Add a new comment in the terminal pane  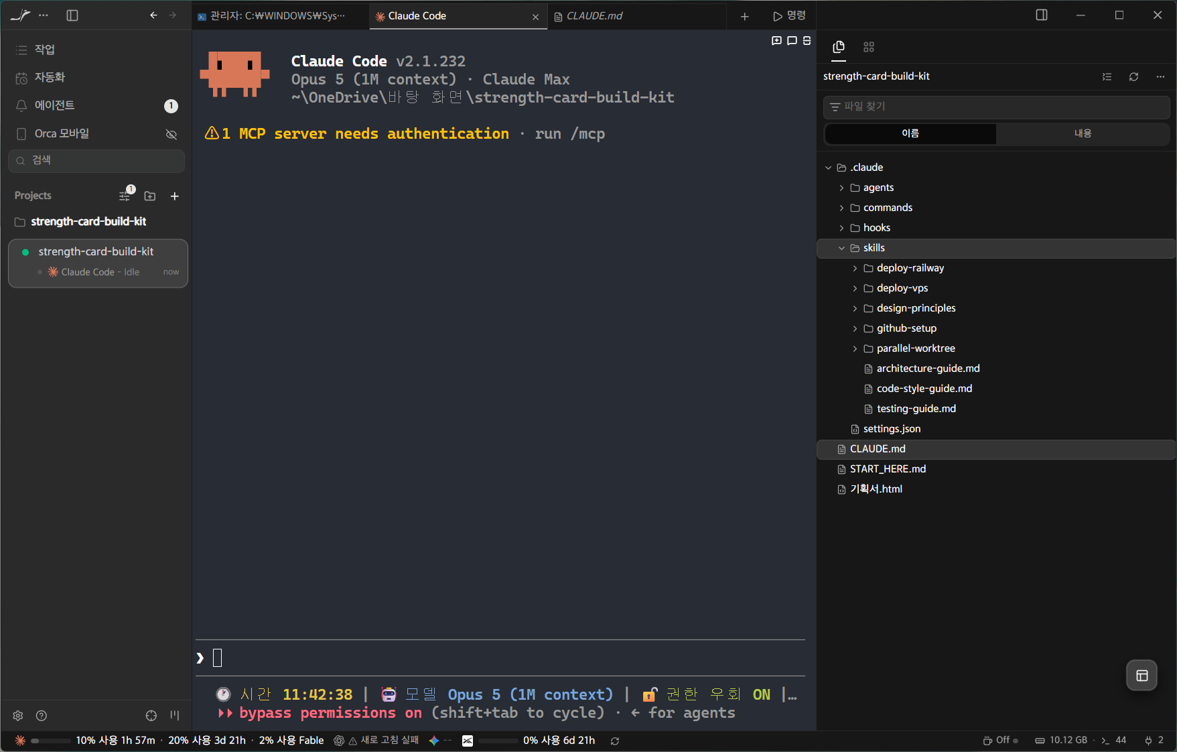click(776, 41)
